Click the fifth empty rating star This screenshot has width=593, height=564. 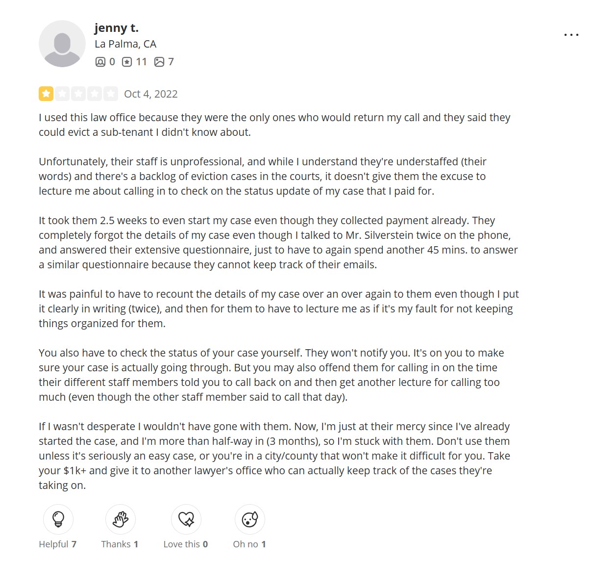(x=111, y=94)
